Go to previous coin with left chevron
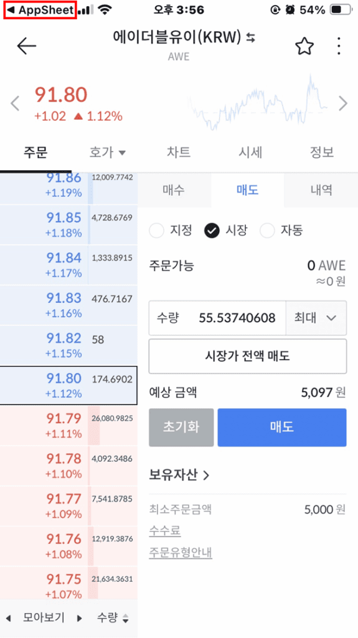This screenshot has height=638, width=358. click(15, 103)
